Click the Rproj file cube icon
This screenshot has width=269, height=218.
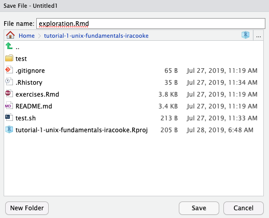(9, 129)
